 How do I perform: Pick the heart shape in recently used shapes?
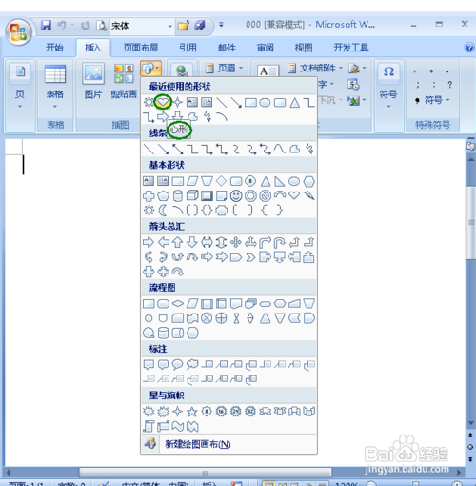click(x=163, y=102)
